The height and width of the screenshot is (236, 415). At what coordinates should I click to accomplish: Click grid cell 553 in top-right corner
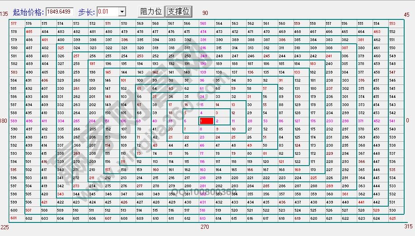click(392, 23)
